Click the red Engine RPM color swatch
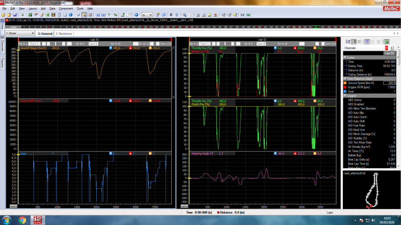Image resolution: width=401 pixels, height=225 pixels. point(345,87)
